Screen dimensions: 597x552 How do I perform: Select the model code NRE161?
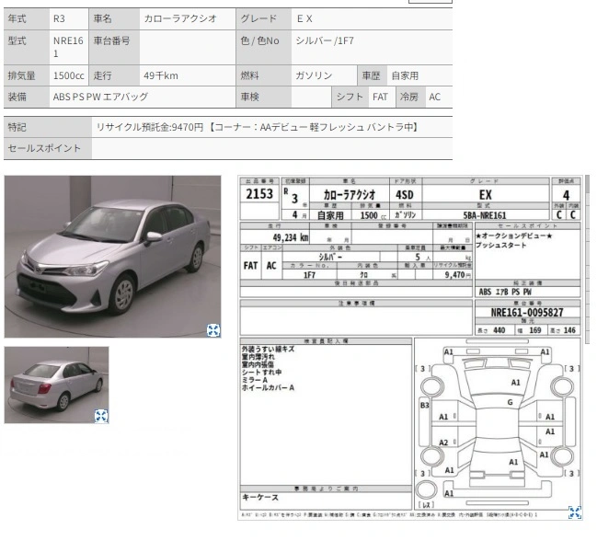(68, 47)
